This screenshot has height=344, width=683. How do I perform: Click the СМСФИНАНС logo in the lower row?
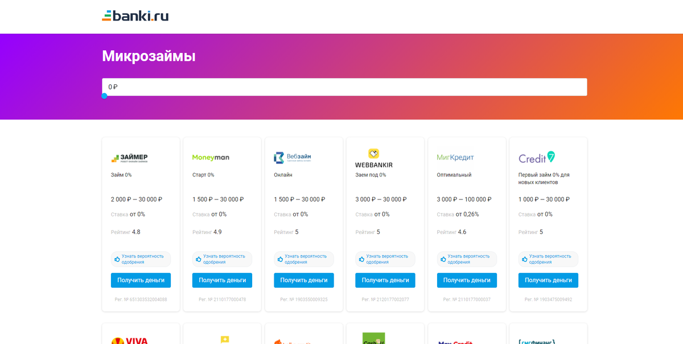[x=537, y=341]
